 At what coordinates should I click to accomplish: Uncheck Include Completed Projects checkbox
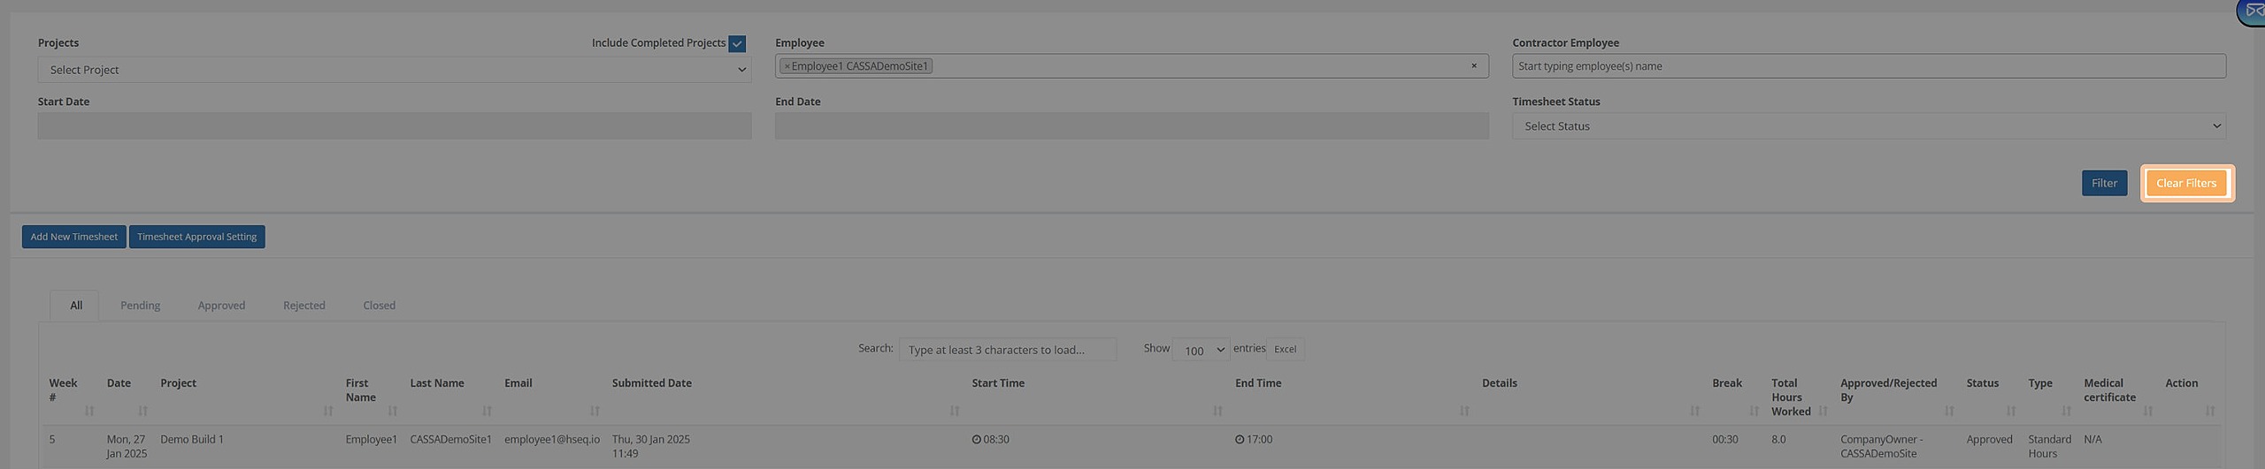click(737, 43)
